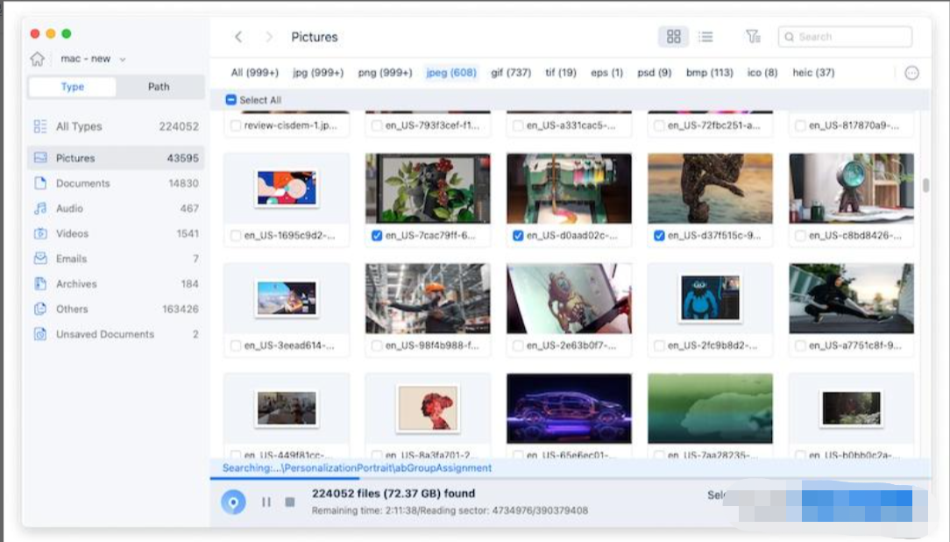
Task: Switch to grid view icon
Action: pyautogui.click(x=673, y=37)
